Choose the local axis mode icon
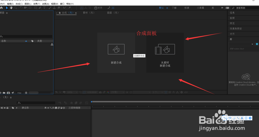The height and width of the screenshot is (137, 259). (x=82, y=8)
